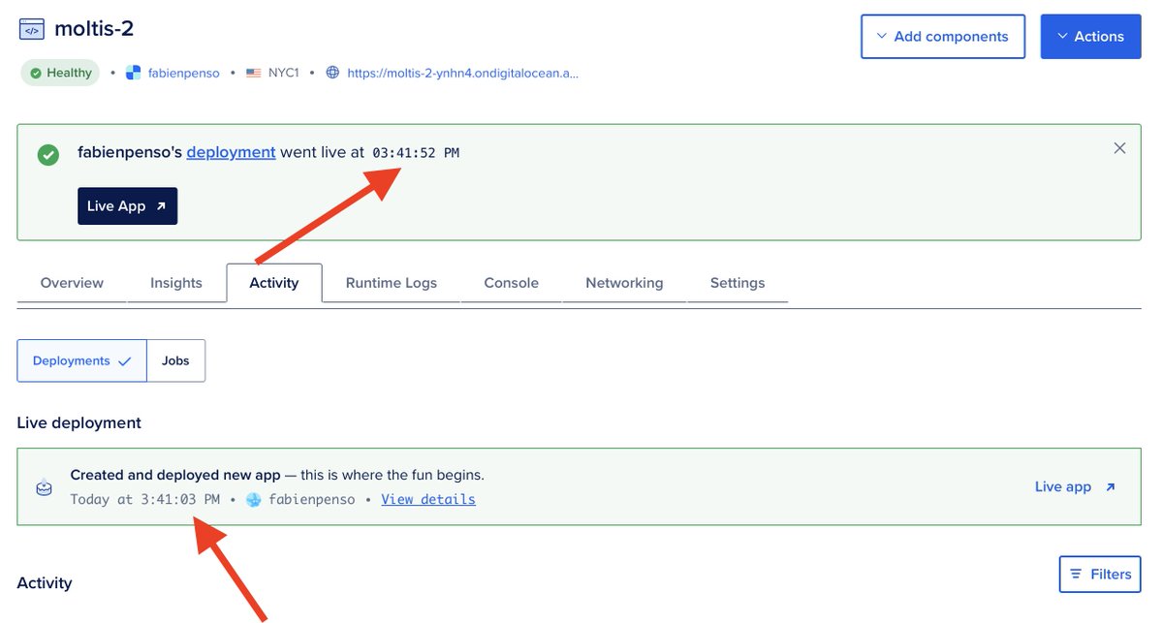Viewport: 1163px width, 623px height.
Task: Click the dark Live App button
Action: click(x=127, y=206)
